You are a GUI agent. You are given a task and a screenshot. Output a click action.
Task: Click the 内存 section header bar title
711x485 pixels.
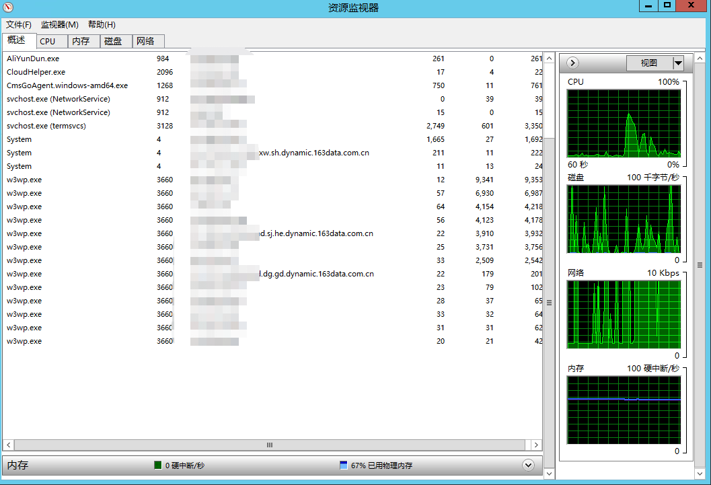(18, 465)
